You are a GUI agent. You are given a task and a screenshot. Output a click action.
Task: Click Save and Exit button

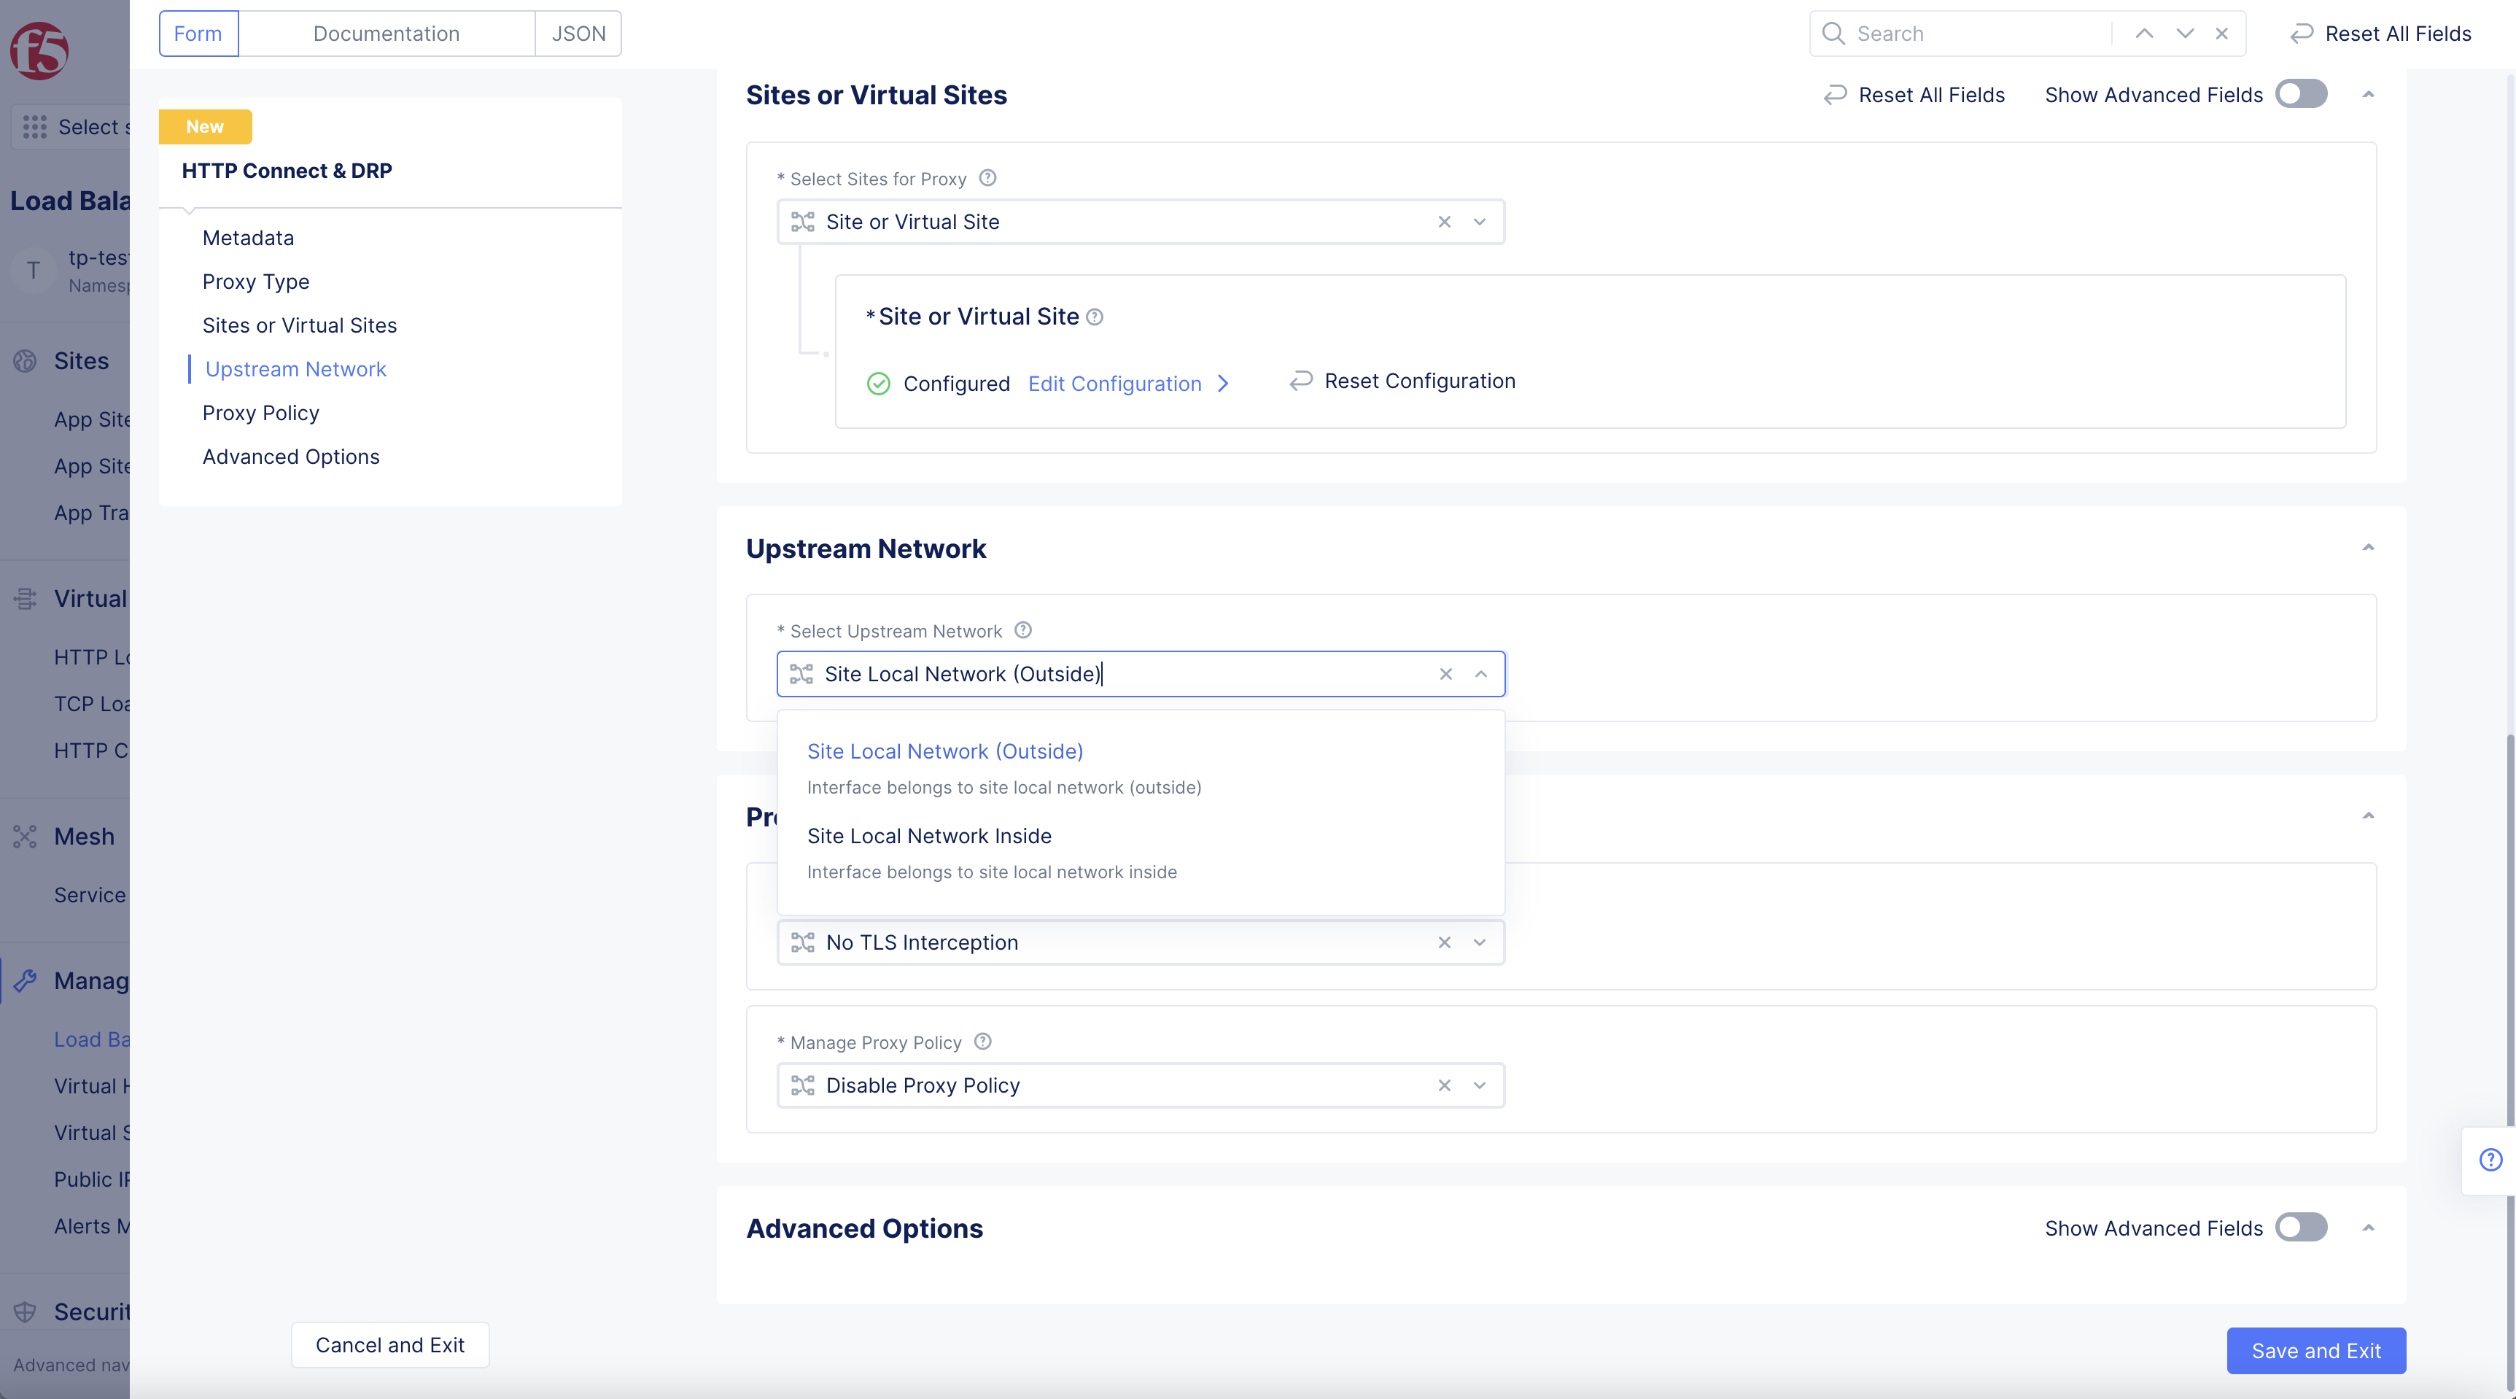point(2315,1350)
